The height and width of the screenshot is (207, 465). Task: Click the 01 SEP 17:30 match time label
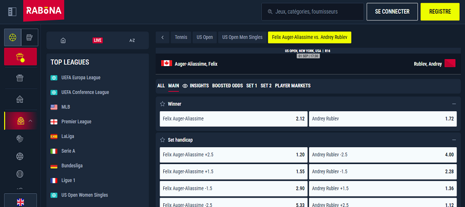point(308,56)
